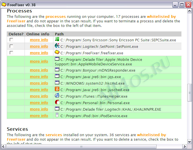
Task: Click the hkcmd.exe path text
Action: coord(92,83)
